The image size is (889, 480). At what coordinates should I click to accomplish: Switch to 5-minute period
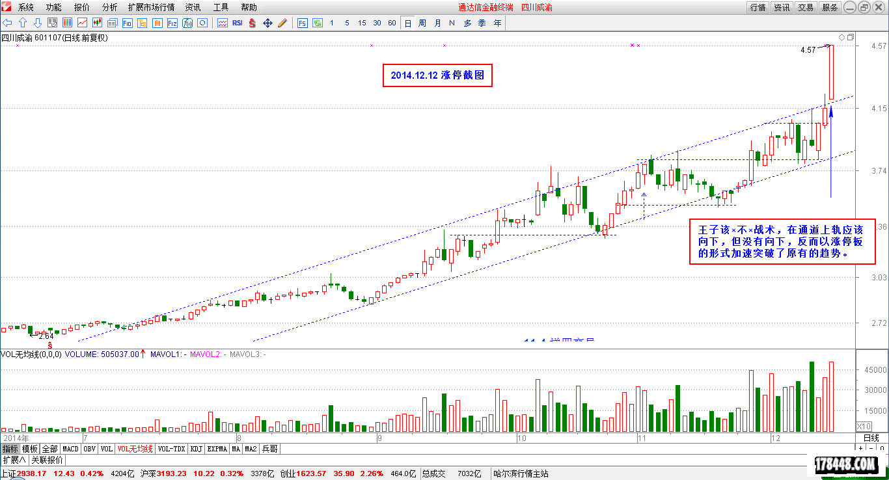click(347, 23)
